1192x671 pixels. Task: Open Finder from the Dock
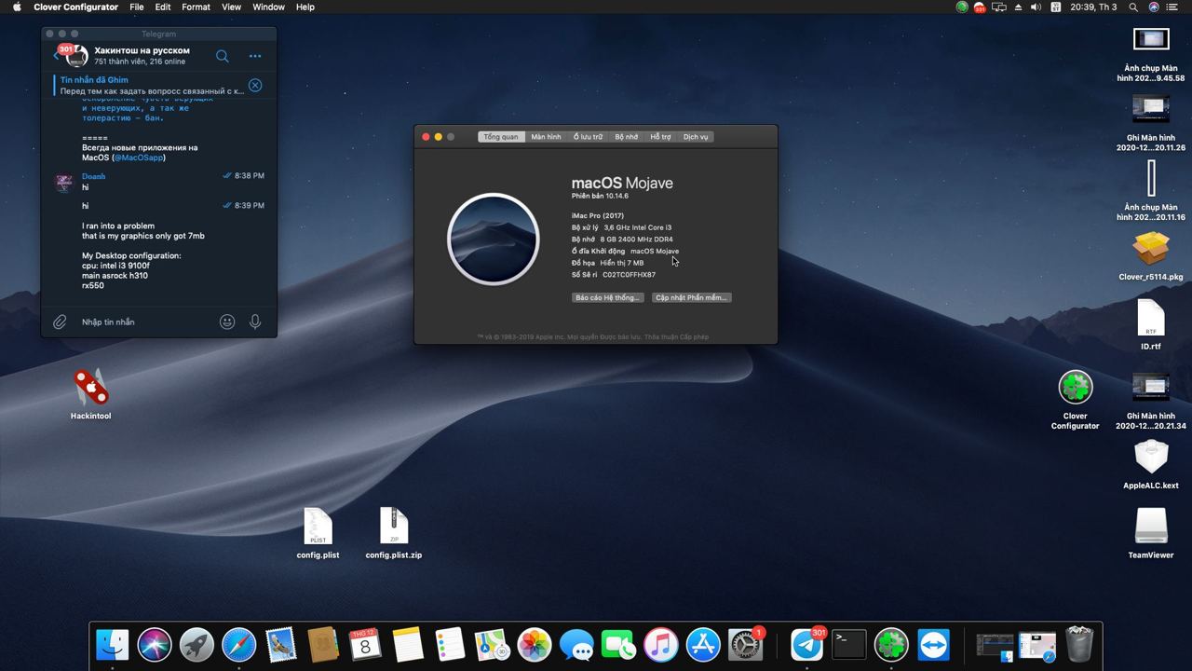[113, 645]
